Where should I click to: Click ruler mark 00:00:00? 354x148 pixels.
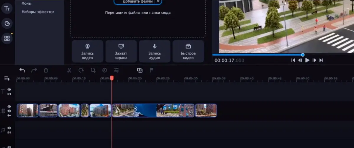tap(23, 79)
